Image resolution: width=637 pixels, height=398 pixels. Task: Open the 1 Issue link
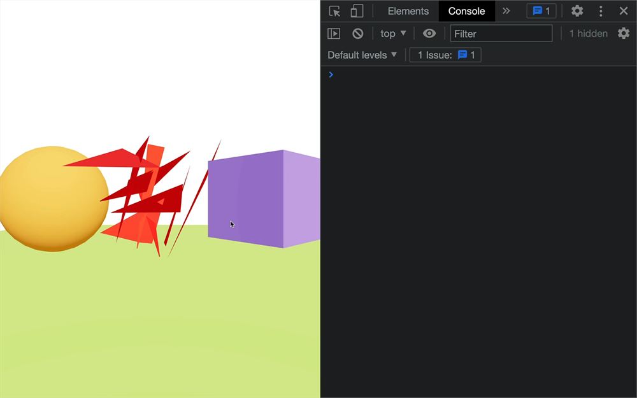pos(445,55)
